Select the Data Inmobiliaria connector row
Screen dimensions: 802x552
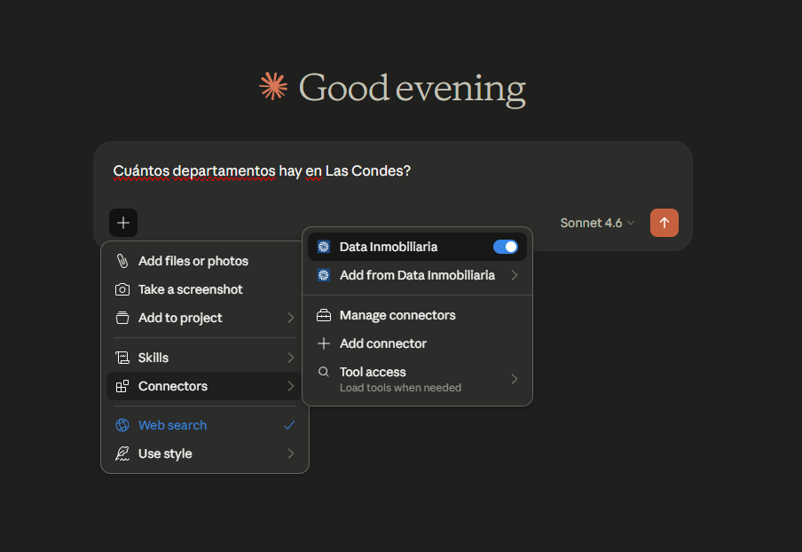(x=417, y=247)
